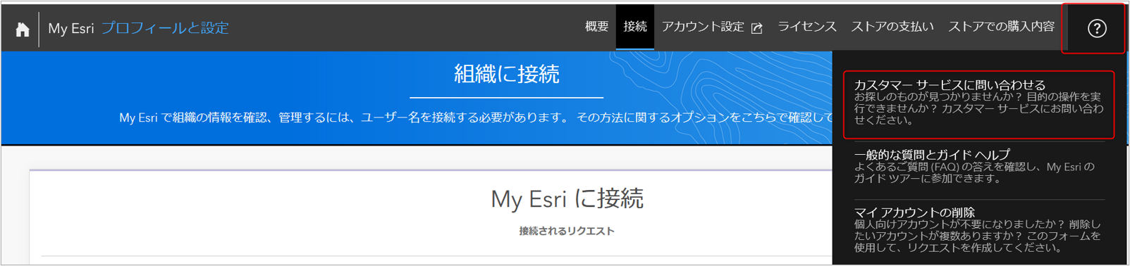This screenshot has height=266, width=1130.
Task: Click the プロフィールと設定 link
Action: point(165,28)
